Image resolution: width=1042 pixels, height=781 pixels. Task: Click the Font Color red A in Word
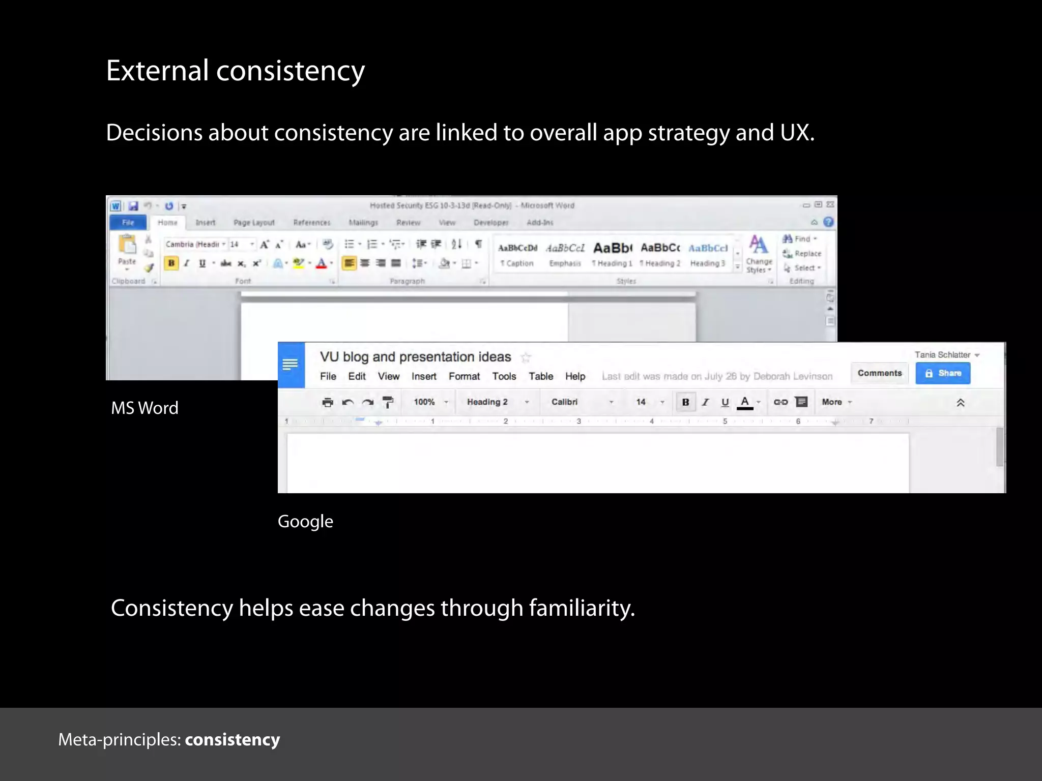321,263
